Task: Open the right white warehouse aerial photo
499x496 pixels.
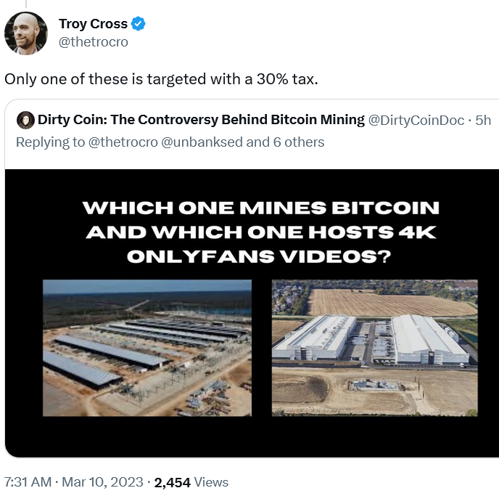Action: (374, 348)
